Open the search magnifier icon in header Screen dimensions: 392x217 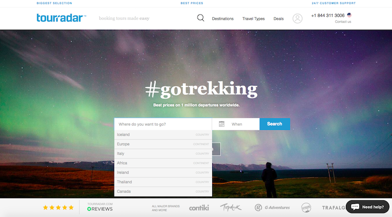coord(201,18)
